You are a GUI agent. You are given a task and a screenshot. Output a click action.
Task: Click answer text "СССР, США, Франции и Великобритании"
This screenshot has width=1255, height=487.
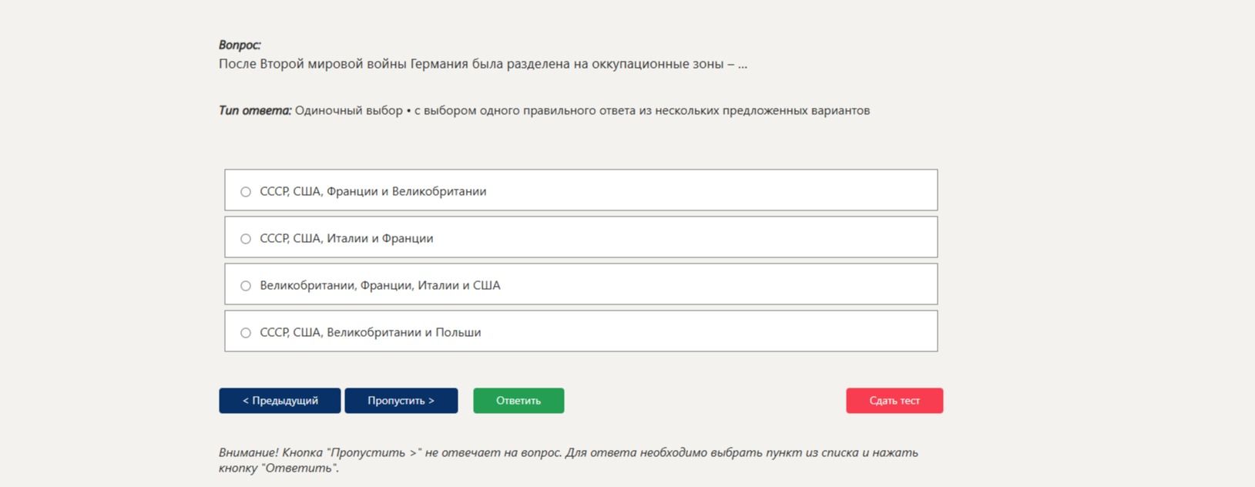373,191
